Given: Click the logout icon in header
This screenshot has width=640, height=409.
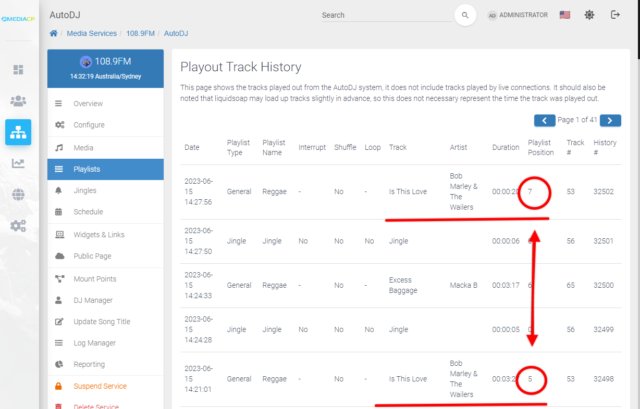Looking at the screenshot, I should pos(615,15).
